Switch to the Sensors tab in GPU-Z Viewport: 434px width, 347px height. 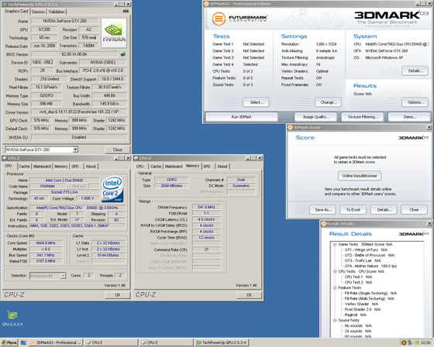coord(38,12)
